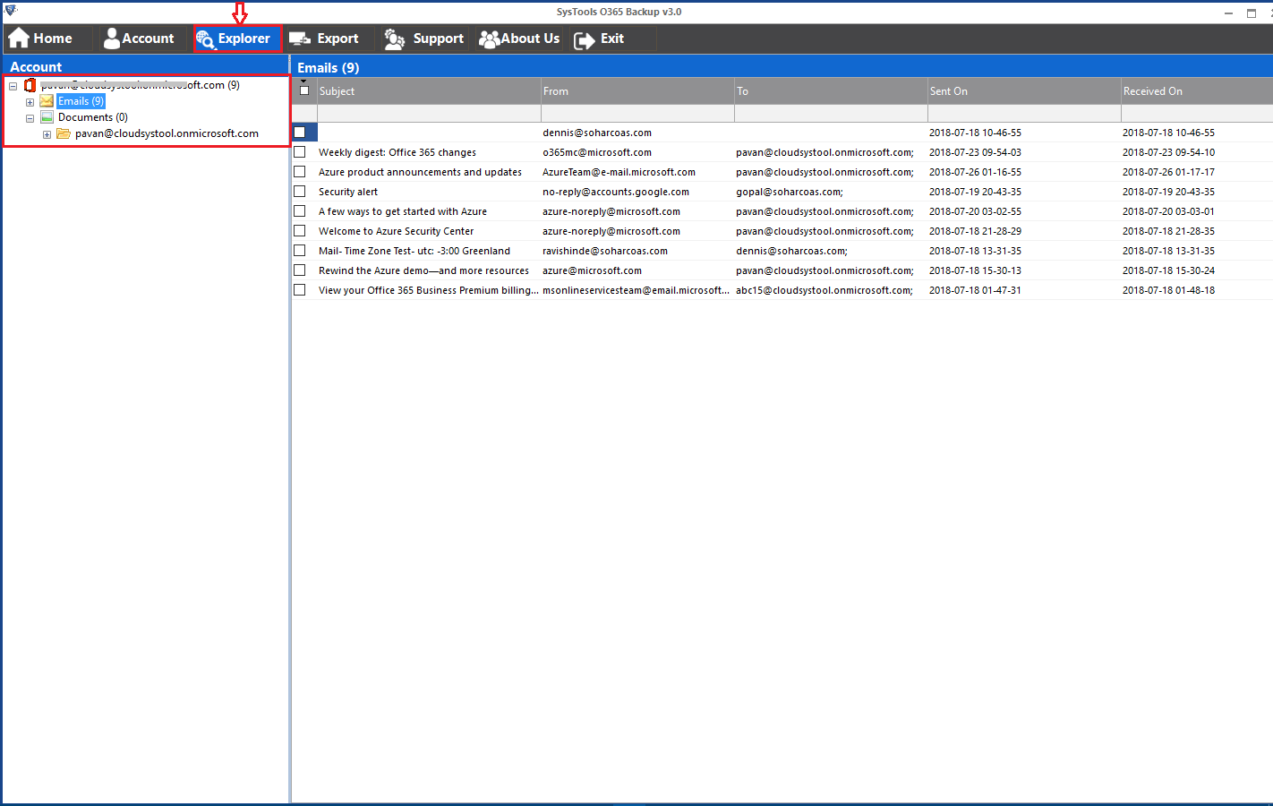
Task: Select sender ravishinde@soharcoas.com
Action: (x=605, y=251)
